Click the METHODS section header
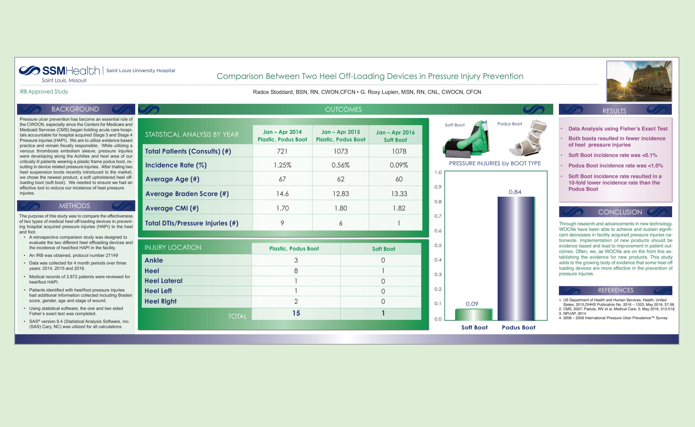Viewport: 695px width, 427px height. coord(74,206)
